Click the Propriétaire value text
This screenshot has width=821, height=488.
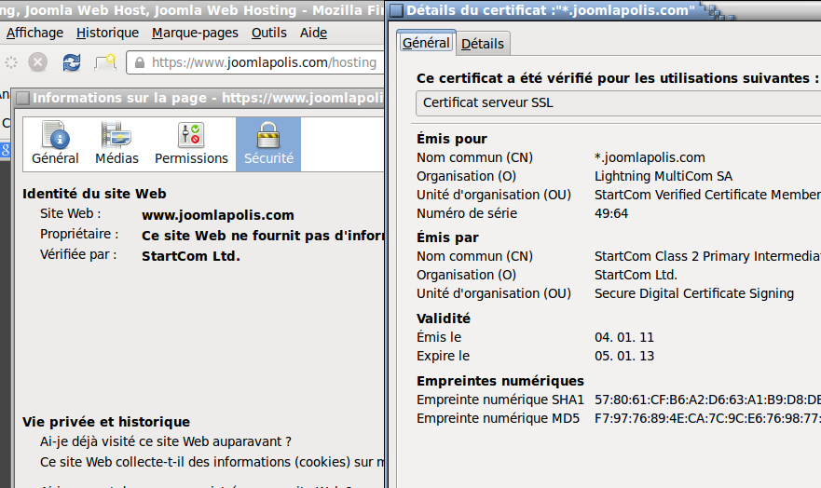[x=263, y=236]
